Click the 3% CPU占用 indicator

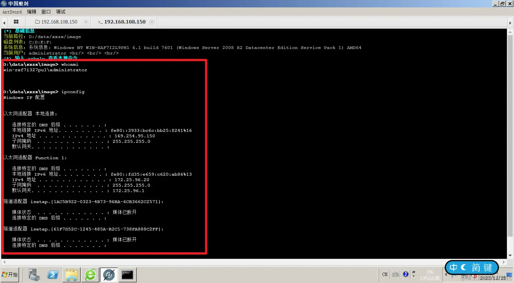tap(430, 275)
